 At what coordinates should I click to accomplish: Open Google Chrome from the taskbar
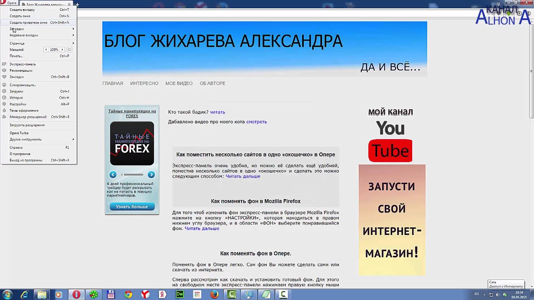coord(128,295)
